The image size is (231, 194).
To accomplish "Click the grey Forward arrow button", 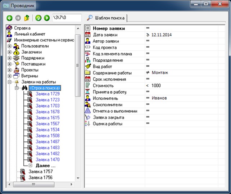I will point(18,18).
